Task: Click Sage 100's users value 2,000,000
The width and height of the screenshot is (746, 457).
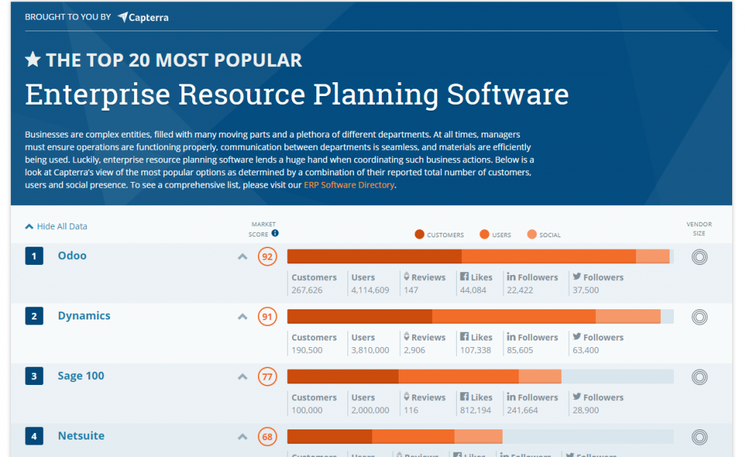Action: coord(370,410)
